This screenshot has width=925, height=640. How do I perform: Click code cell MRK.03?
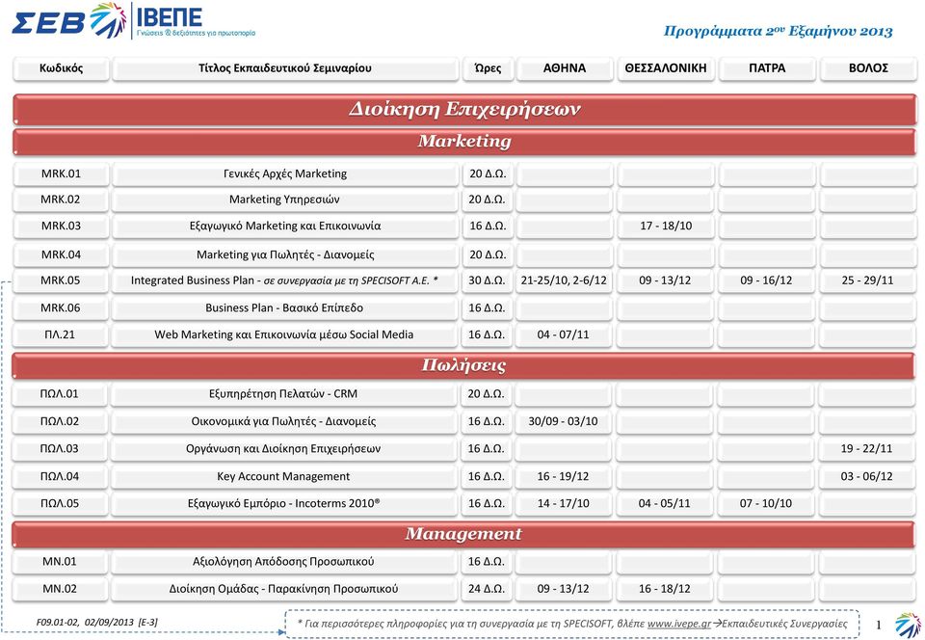61,226
